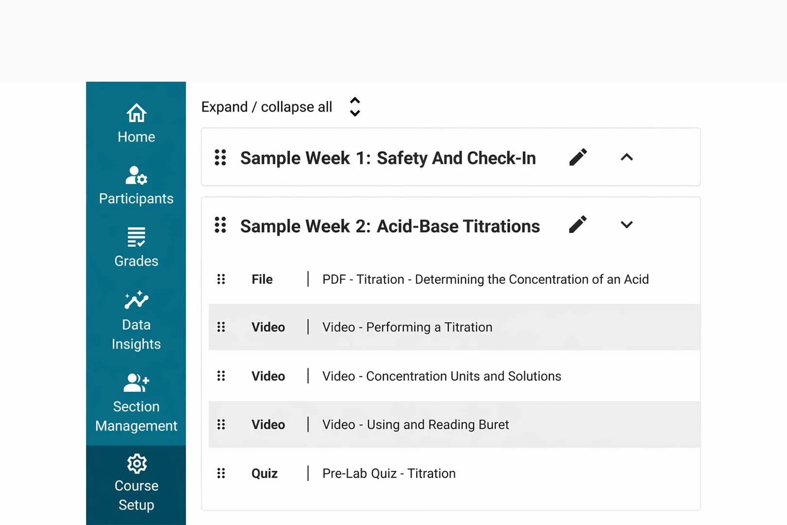
Task: Click the 'File' type label
Action: point(262,280)
